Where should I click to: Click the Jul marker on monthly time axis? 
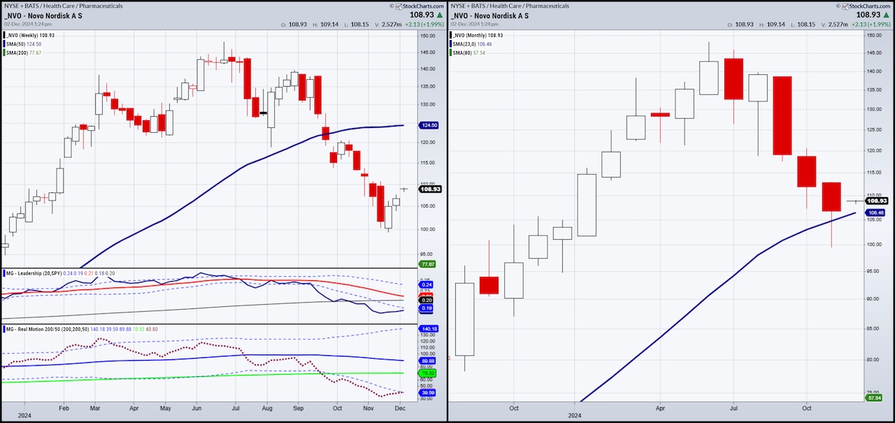[x=733, y=407]
